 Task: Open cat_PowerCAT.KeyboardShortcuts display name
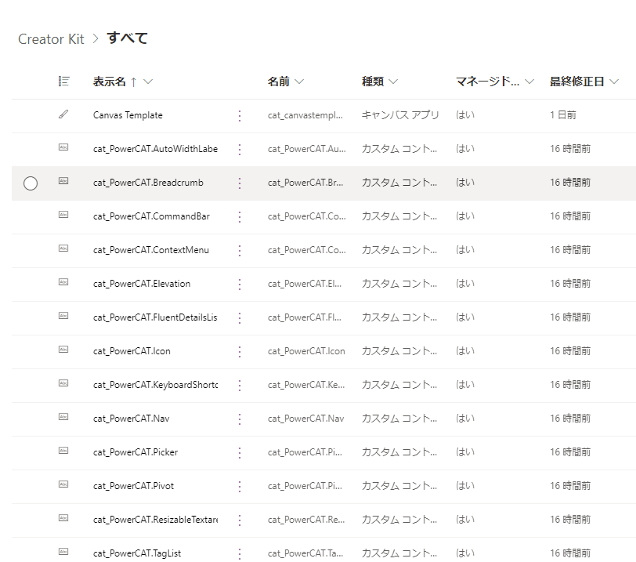[x=155, y=385]
